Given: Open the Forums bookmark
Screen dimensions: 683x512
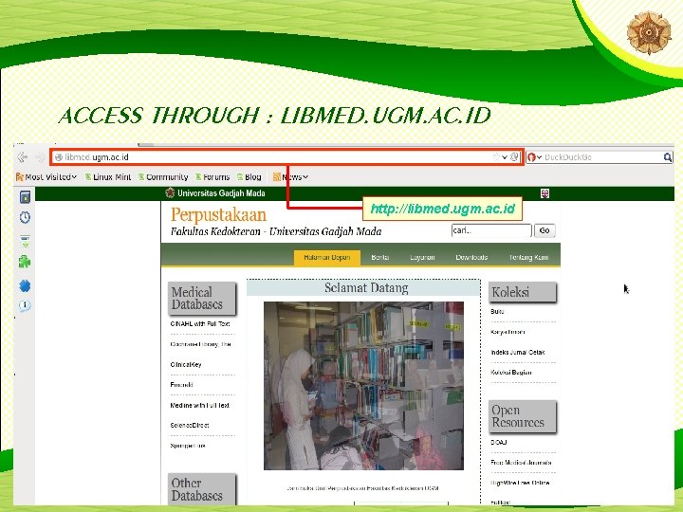Looking at the screenshot, I should (x=212, y=176).
